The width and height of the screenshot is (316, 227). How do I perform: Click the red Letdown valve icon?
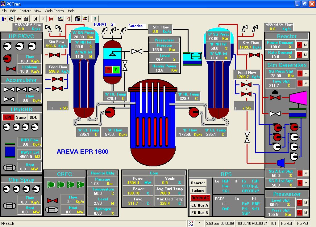click(x=11, y=69)
